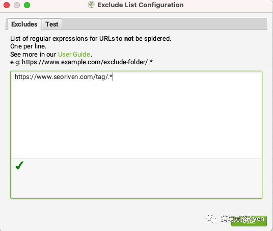Click the Screaming Frog icon in title bar
The height and width of the screenshot is (231, 273).
click(91, 5)
